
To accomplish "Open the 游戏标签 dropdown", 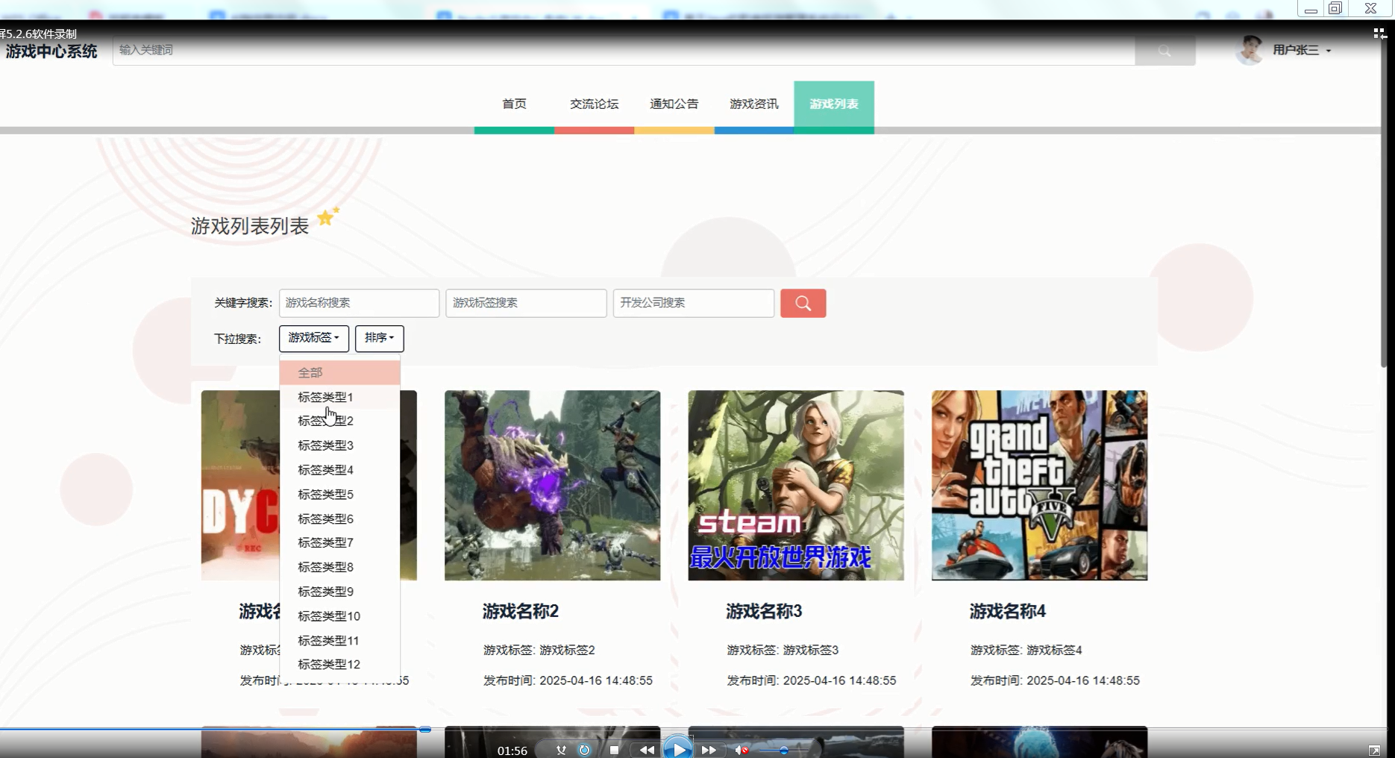I will click(x=314, y=338).
